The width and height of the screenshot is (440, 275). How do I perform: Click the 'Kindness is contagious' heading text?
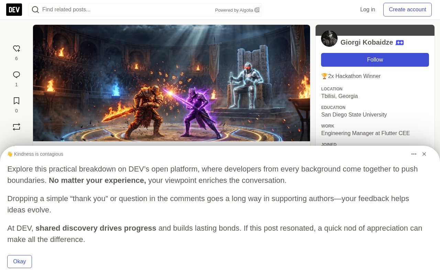coord(38,154)
